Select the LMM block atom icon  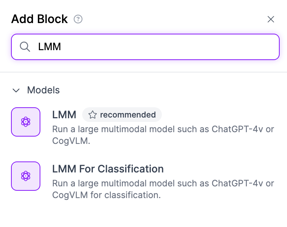pyautogui.click(x=26, y=122)
